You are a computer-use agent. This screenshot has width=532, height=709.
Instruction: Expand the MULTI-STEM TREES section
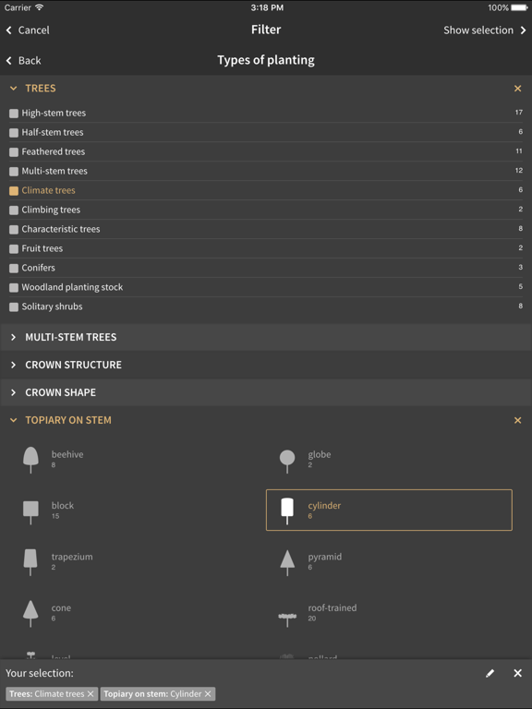point(266,337)
